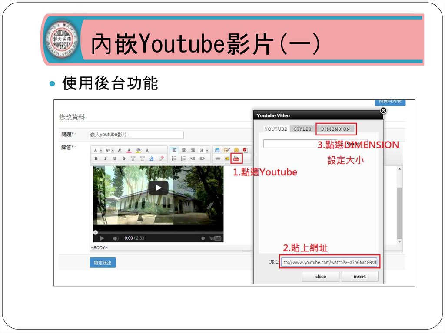The image size is (445, 333).
Task: Align text left in the editor
Action: (x=174, y=150)
